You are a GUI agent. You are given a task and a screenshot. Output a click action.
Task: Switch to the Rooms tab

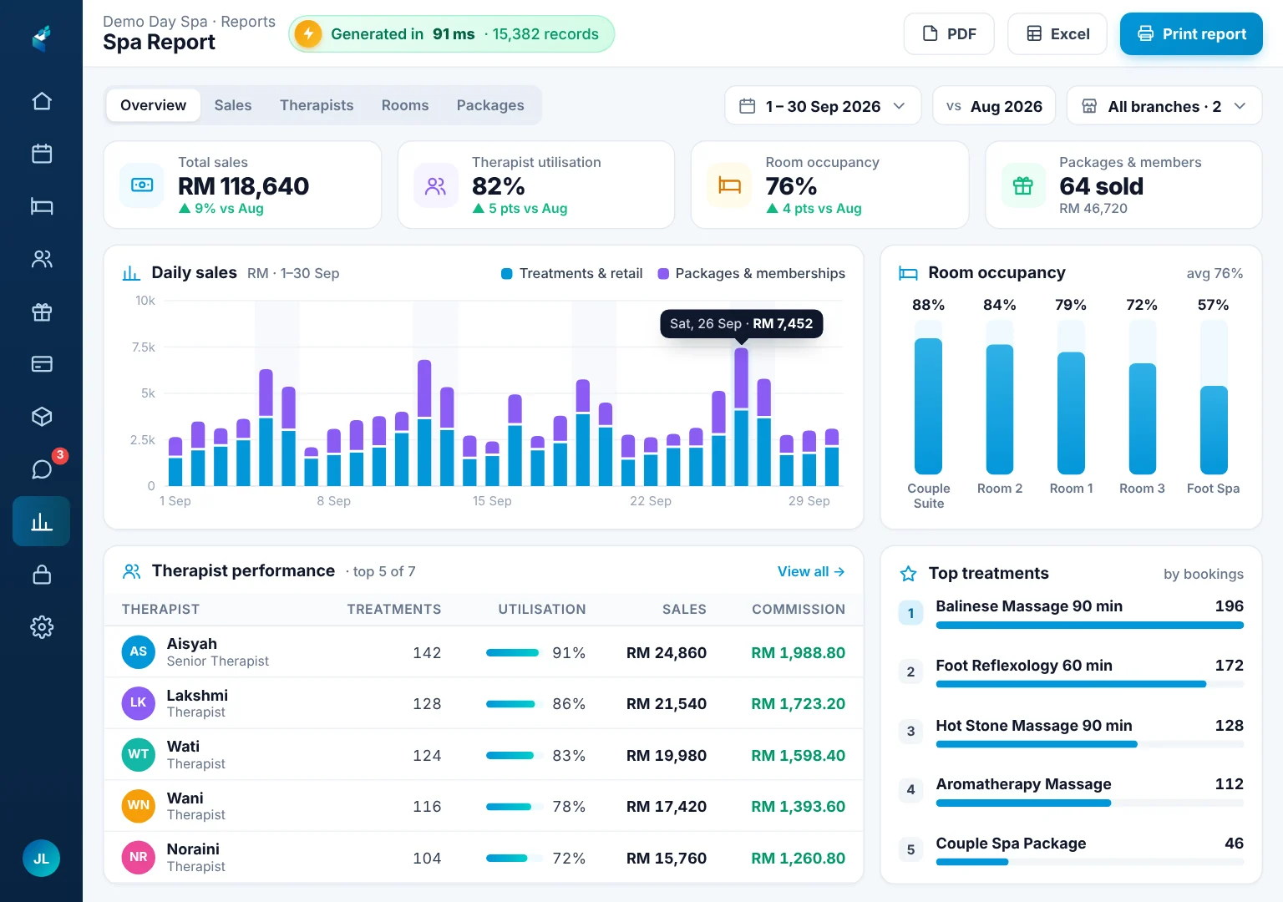click(x=405, y=105)
